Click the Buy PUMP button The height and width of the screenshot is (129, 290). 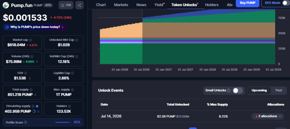click(x=248, y=3)
